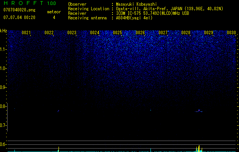Click the Receiving antenna field label
This screenshot has width=239, height=152.
tap(87, 18)
